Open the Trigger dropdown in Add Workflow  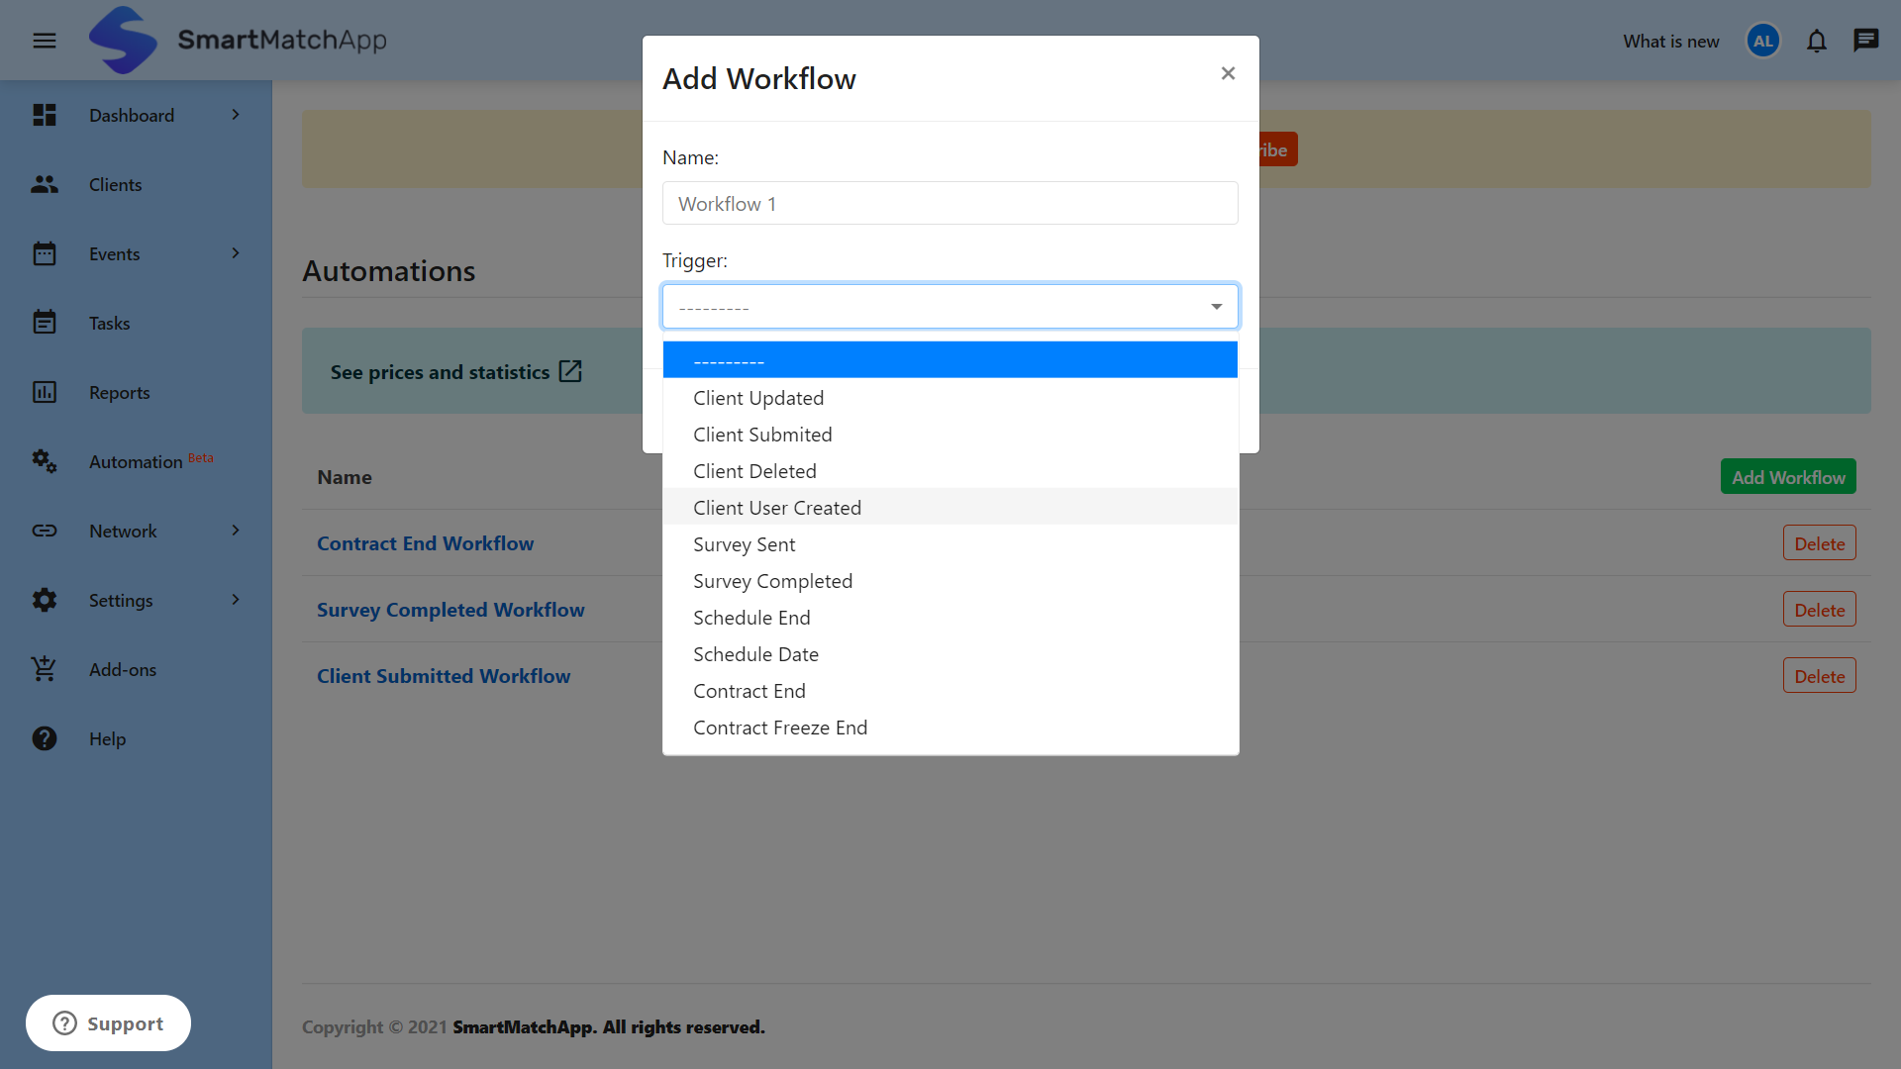[950, 306]
